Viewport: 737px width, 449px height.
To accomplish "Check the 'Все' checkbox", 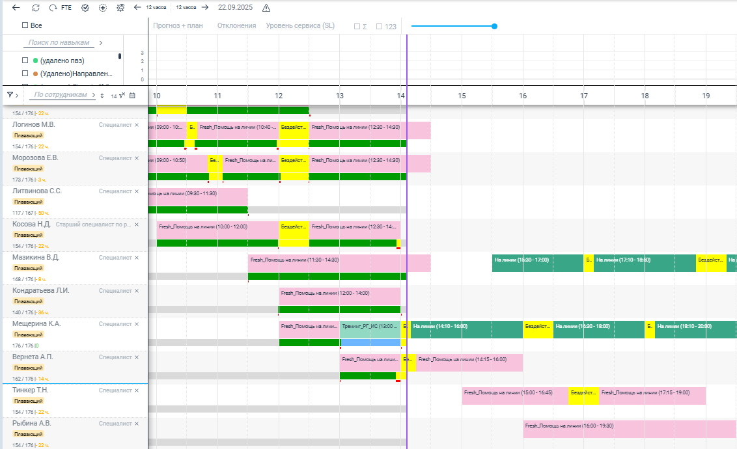I will 25,25.
